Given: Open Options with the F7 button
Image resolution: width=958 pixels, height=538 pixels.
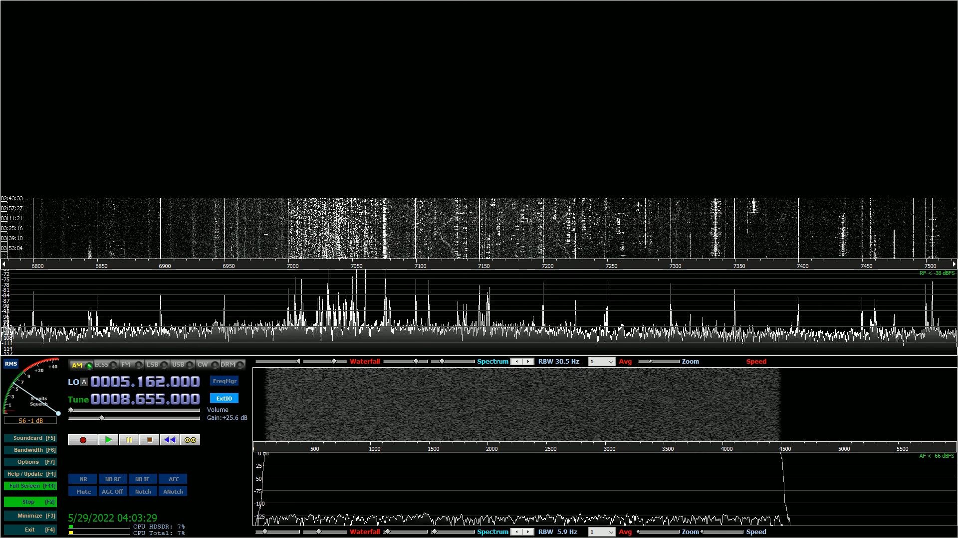Looking at the screenshot, I should [30, 462].
